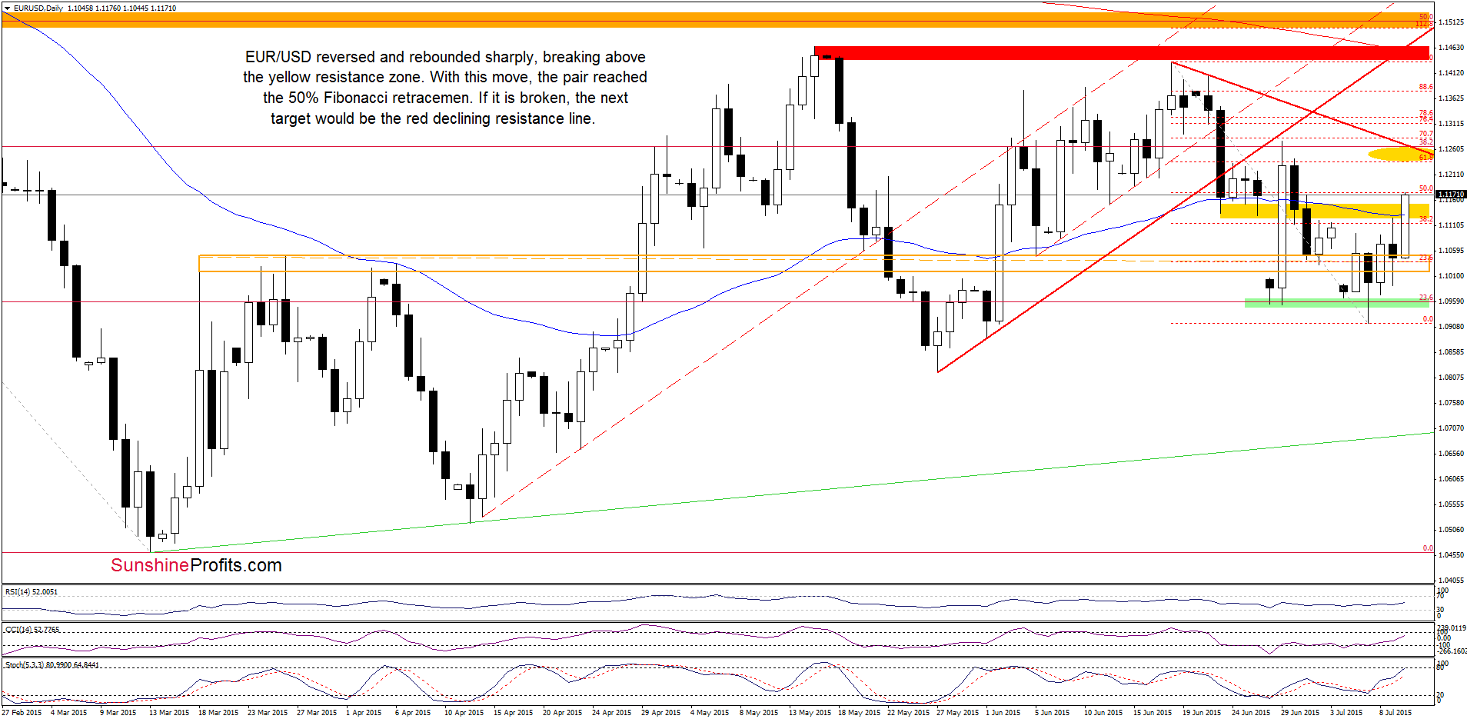Click the 1.10595 price axis label
The width and height of the screenshot is (1467, 719).
click(x=1451, y=251)
